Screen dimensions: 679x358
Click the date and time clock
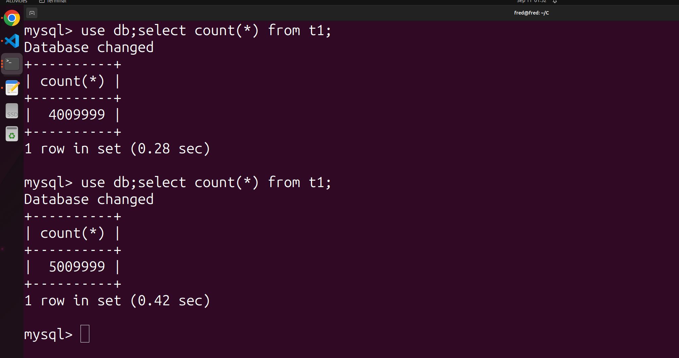tap(531, 1)
